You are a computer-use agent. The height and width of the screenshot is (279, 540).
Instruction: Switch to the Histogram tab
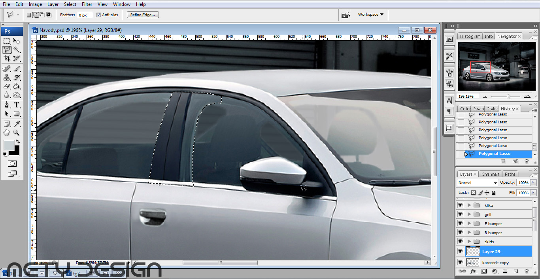pyautogui.click(x=470, y=36)
